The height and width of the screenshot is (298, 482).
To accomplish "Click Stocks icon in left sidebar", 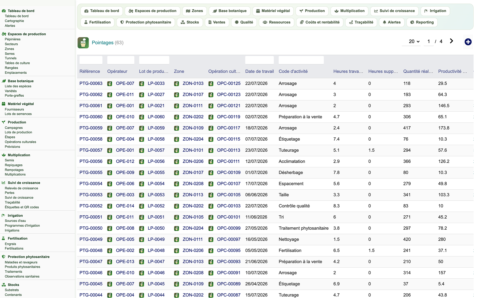I will pyautogui.click(x=4, y=285).
